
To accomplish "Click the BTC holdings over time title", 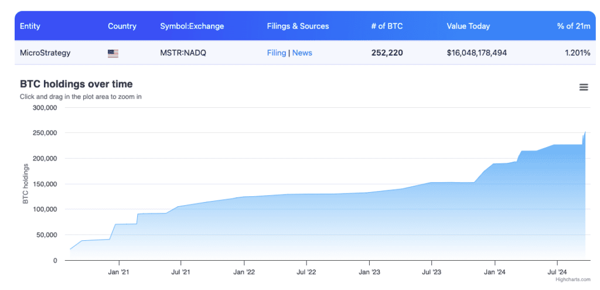I will (x=76, y=84).
